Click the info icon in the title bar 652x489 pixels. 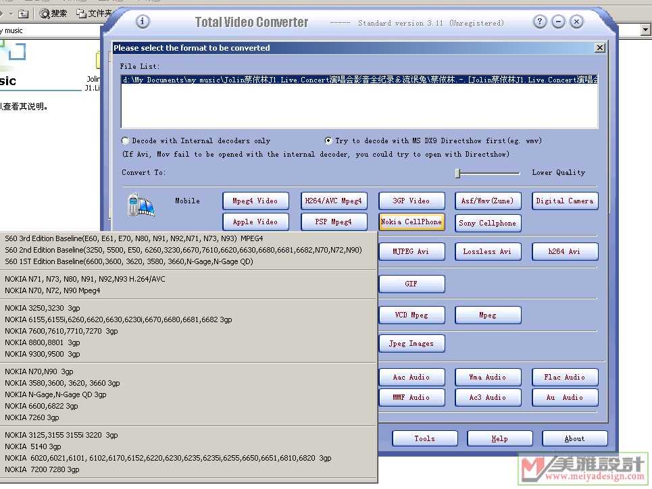(x=143, y=21)
